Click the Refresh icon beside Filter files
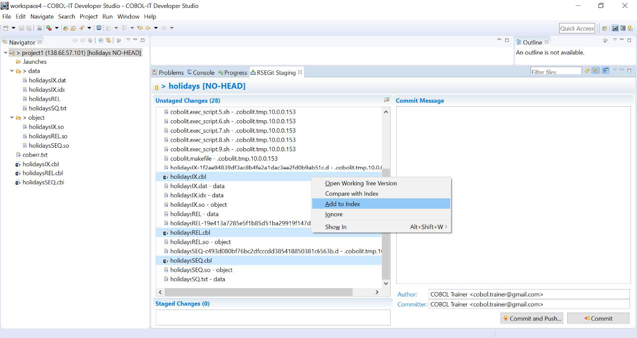 click(588, 71)
